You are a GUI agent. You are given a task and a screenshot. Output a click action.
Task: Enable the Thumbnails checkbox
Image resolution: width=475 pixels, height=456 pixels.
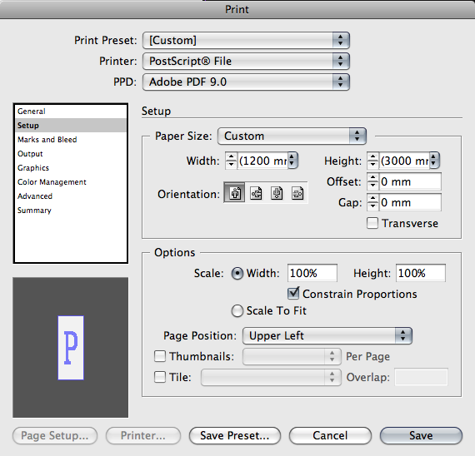coord(160,356)
